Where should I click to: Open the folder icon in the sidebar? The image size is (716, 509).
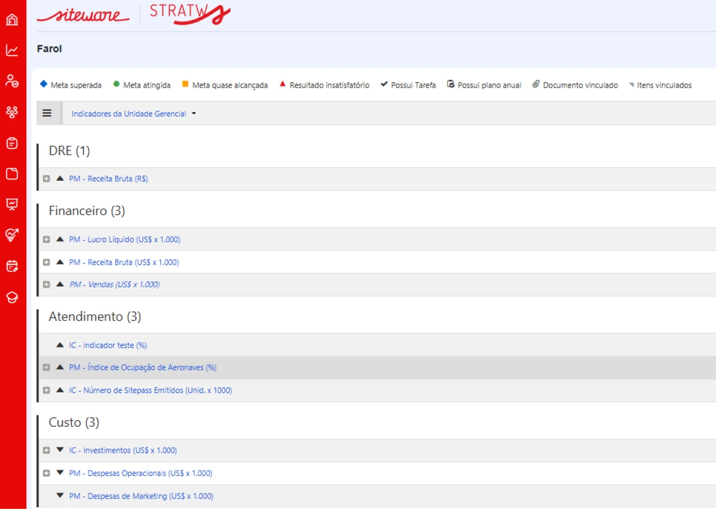12,174
